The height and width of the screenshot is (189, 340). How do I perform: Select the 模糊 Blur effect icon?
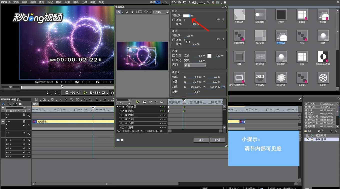323,36
